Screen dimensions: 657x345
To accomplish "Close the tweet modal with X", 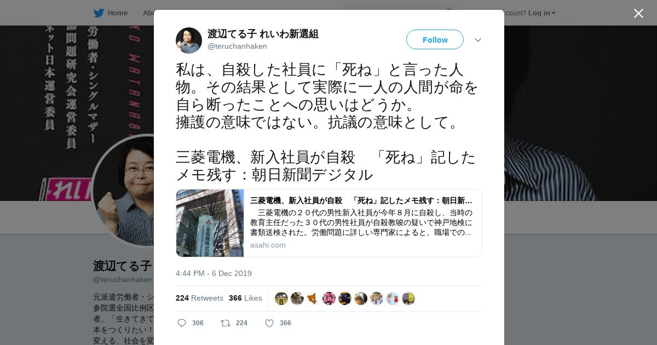I will [638, 13].
